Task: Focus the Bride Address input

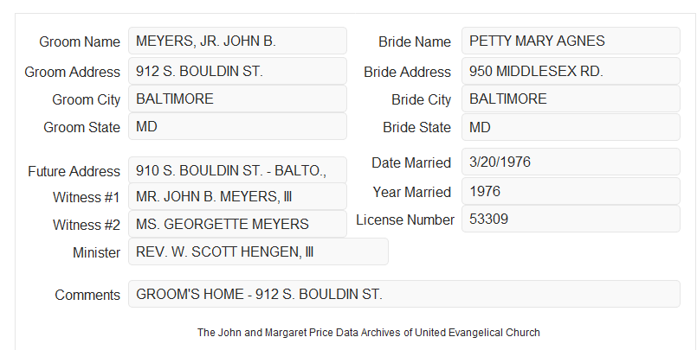Action: click(571, 71)
